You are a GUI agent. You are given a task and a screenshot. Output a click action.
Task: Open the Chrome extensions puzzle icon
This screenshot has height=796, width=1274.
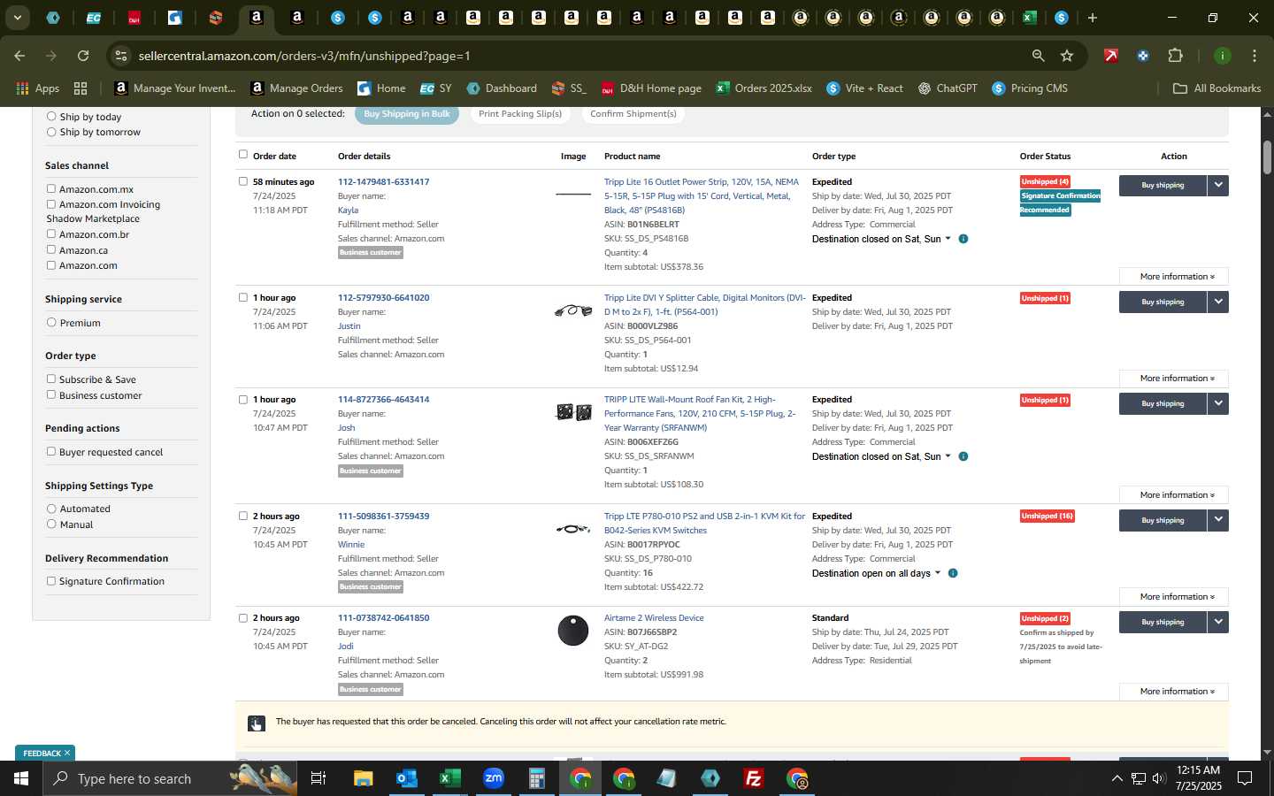coord(1175,56)
